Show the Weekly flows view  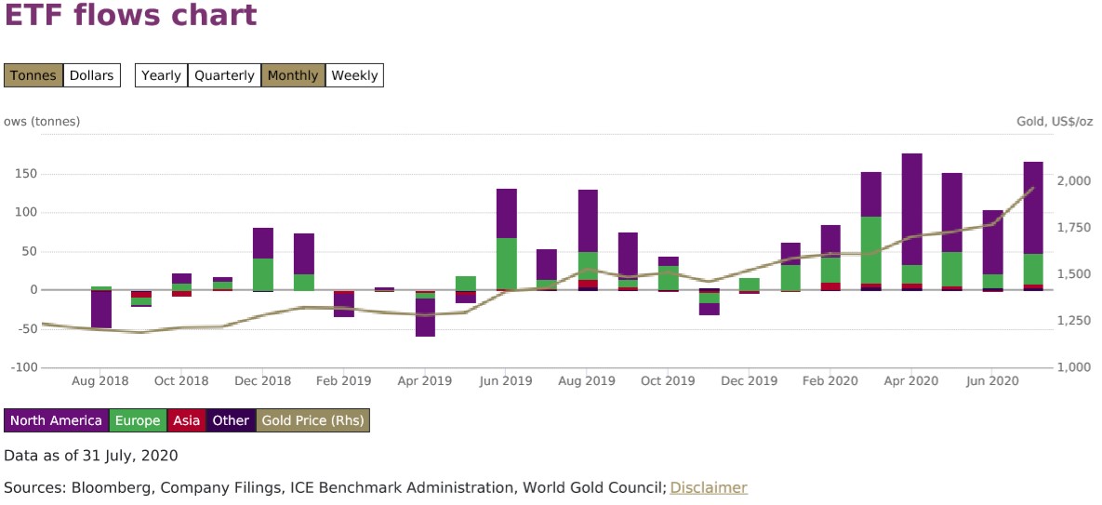[354, 75]
